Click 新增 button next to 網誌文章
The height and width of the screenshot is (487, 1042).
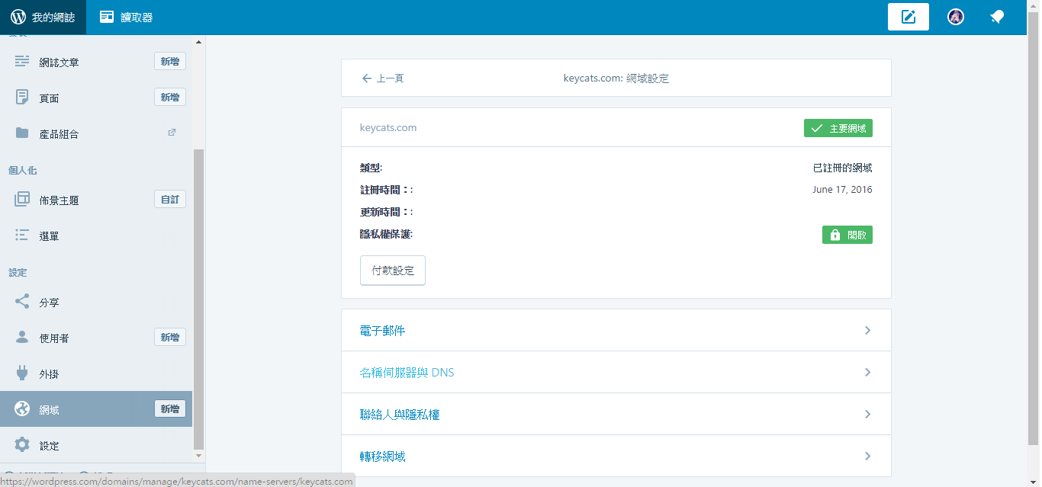[170, 61]
